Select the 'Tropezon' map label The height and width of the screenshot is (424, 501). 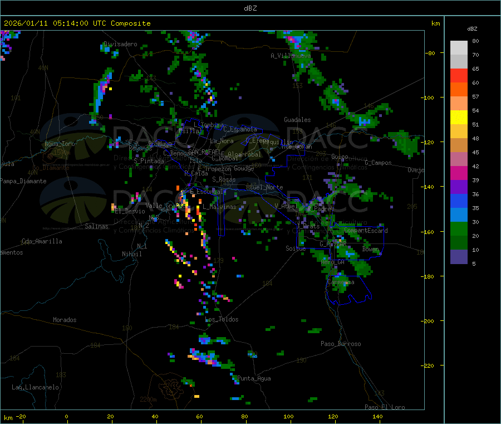[x=218, y=169]
